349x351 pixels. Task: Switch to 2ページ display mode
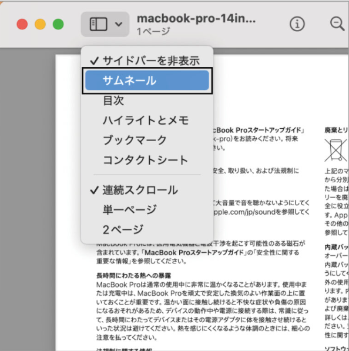147,229
